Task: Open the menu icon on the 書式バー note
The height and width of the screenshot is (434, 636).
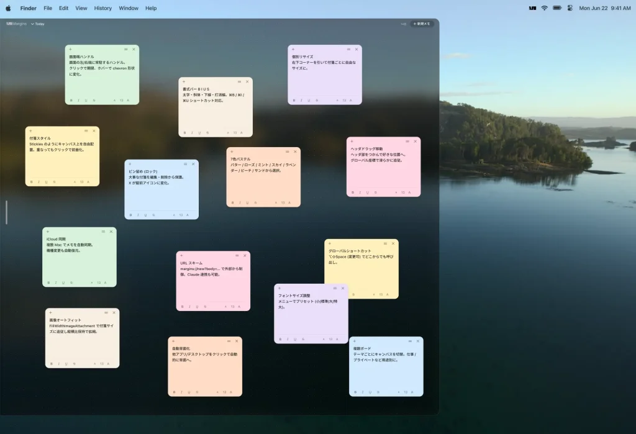Action: [x=239, y=82]
